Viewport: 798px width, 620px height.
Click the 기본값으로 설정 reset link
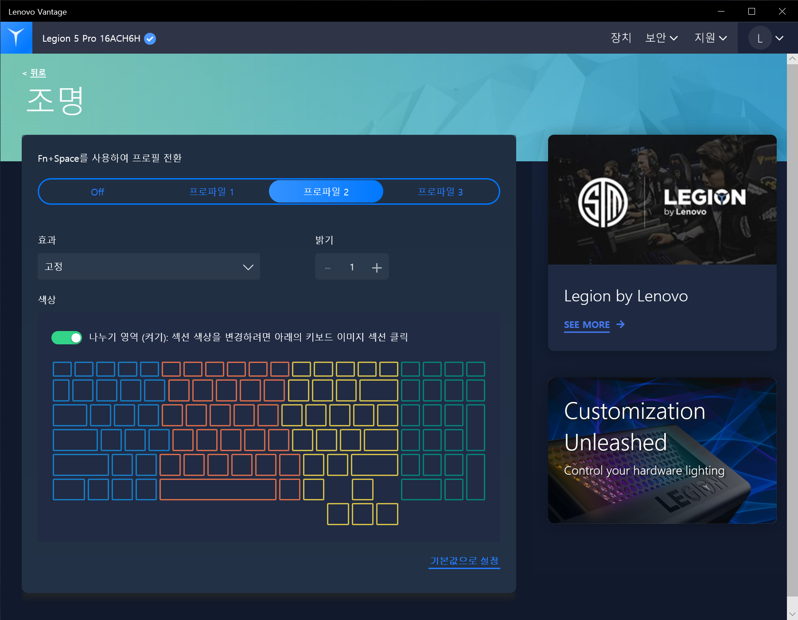[464, 561]
